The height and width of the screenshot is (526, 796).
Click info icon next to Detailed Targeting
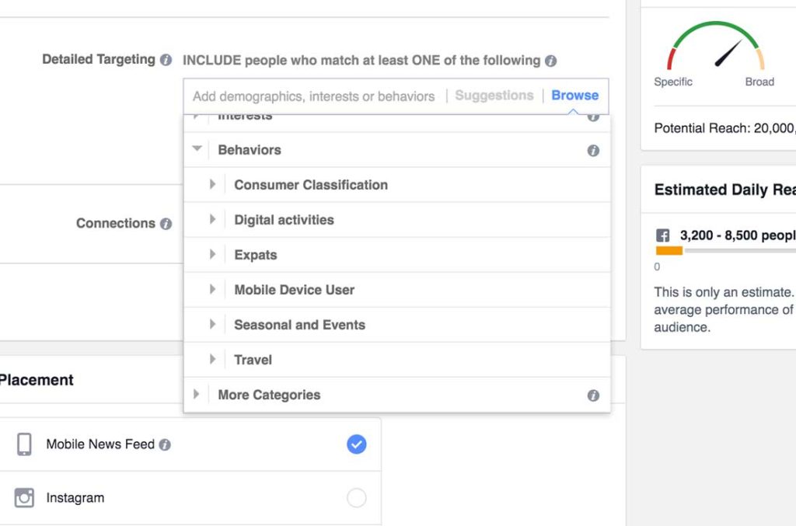166,60
